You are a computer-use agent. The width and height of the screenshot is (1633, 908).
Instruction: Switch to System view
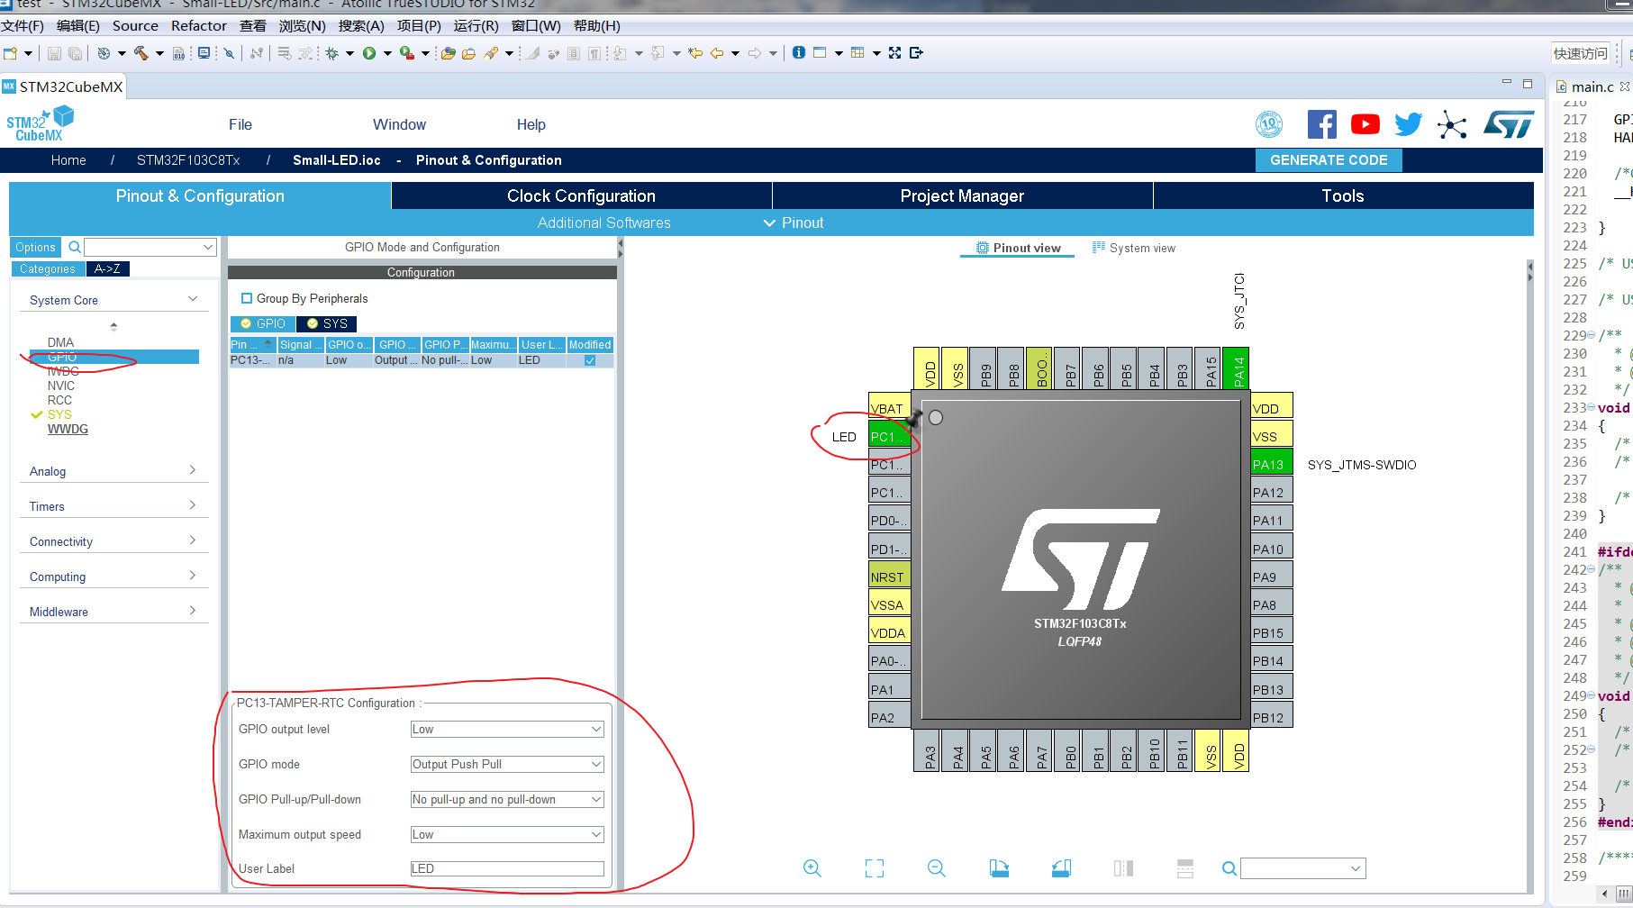click(x=1133, y=248)
